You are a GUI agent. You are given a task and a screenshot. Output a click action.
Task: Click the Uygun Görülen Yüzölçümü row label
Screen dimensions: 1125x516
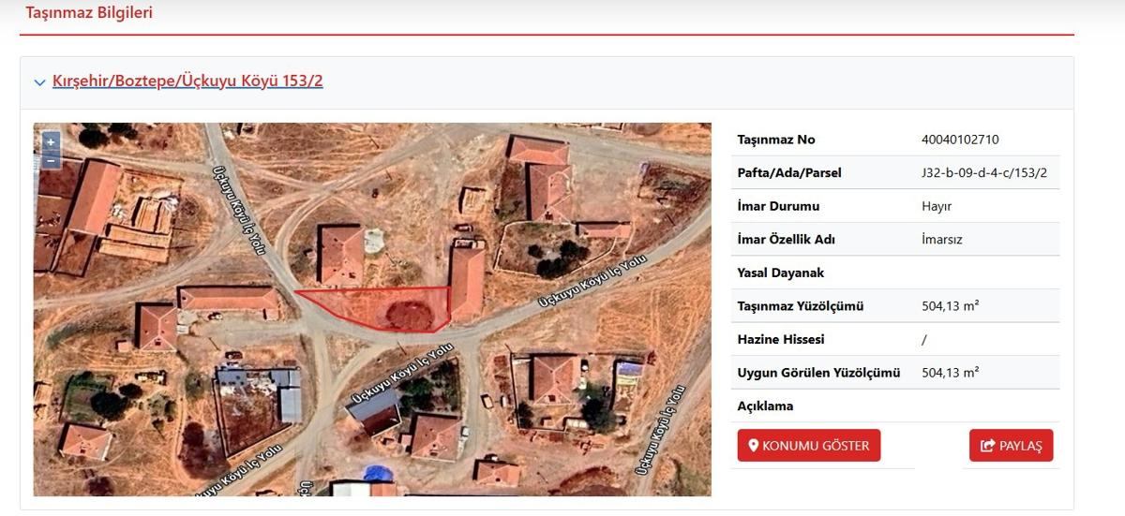tap(818, 373)
